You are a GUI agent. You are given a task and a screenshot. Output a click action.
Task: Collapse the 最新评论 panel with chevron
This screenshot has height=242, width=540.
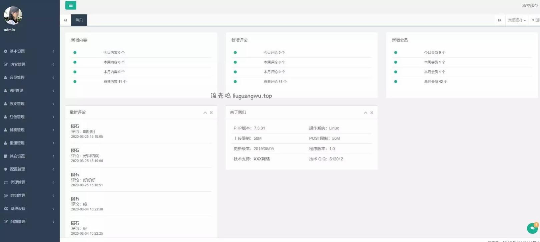coord(205,113)
